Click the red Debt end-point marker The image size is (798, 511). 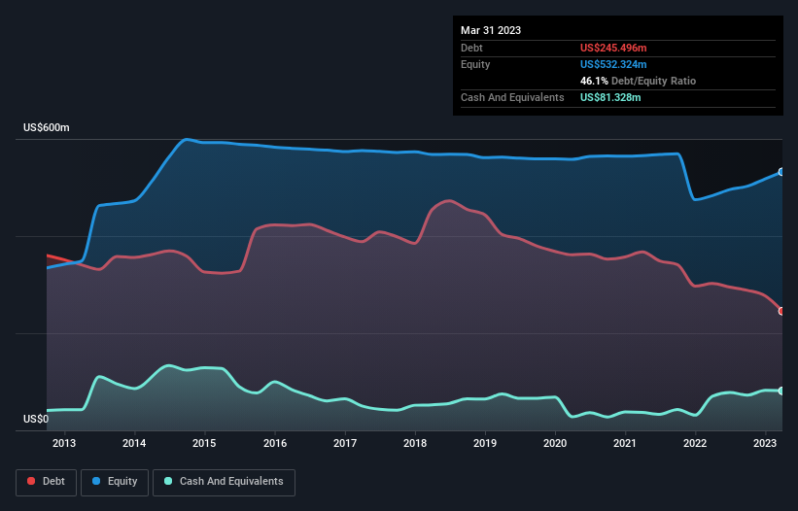[x=781, y=311]
